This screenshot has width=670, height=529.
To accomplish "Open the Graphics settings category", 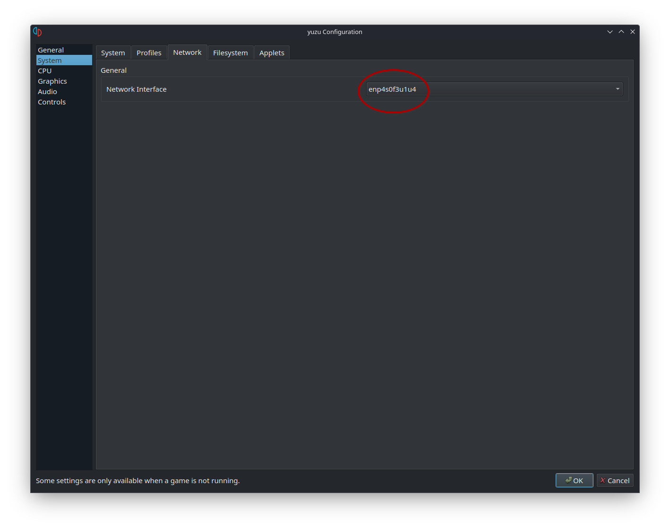I will tap(64, 81).
